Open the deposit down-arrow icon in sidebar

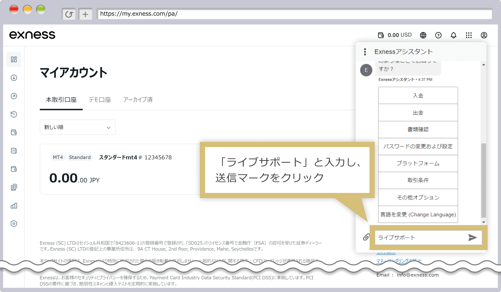14,78
